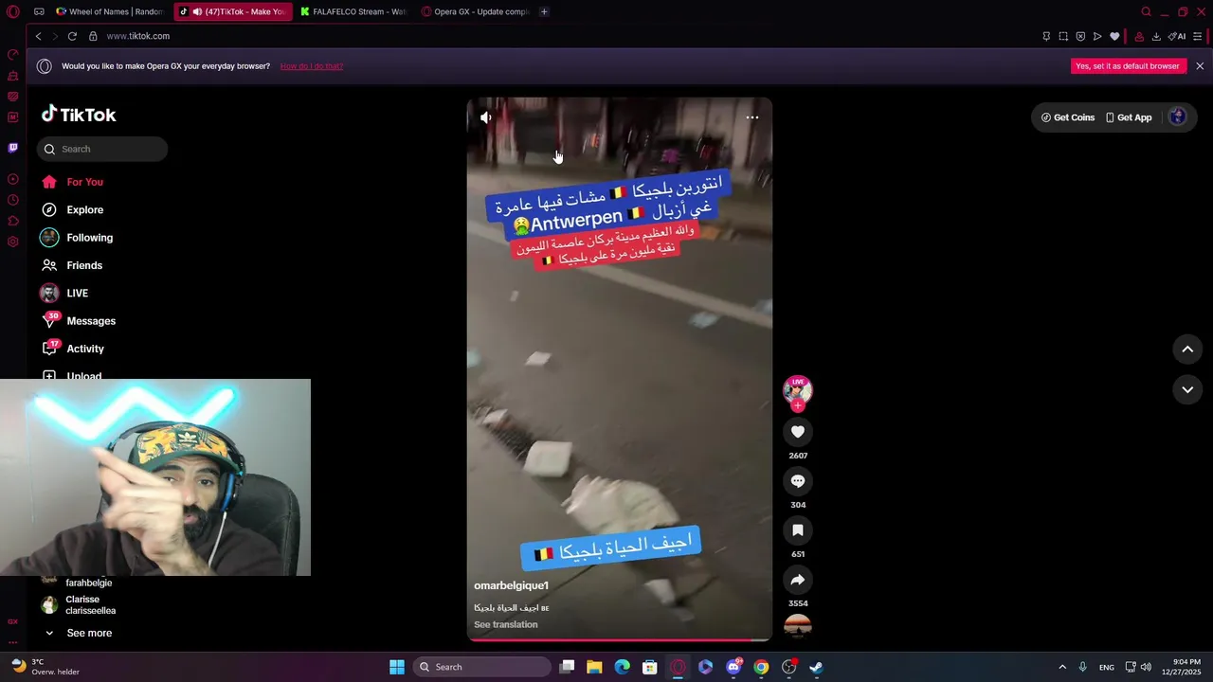Open Explore in TikTok sidebar
The image size is (1213, 682).
pos(72,209)
